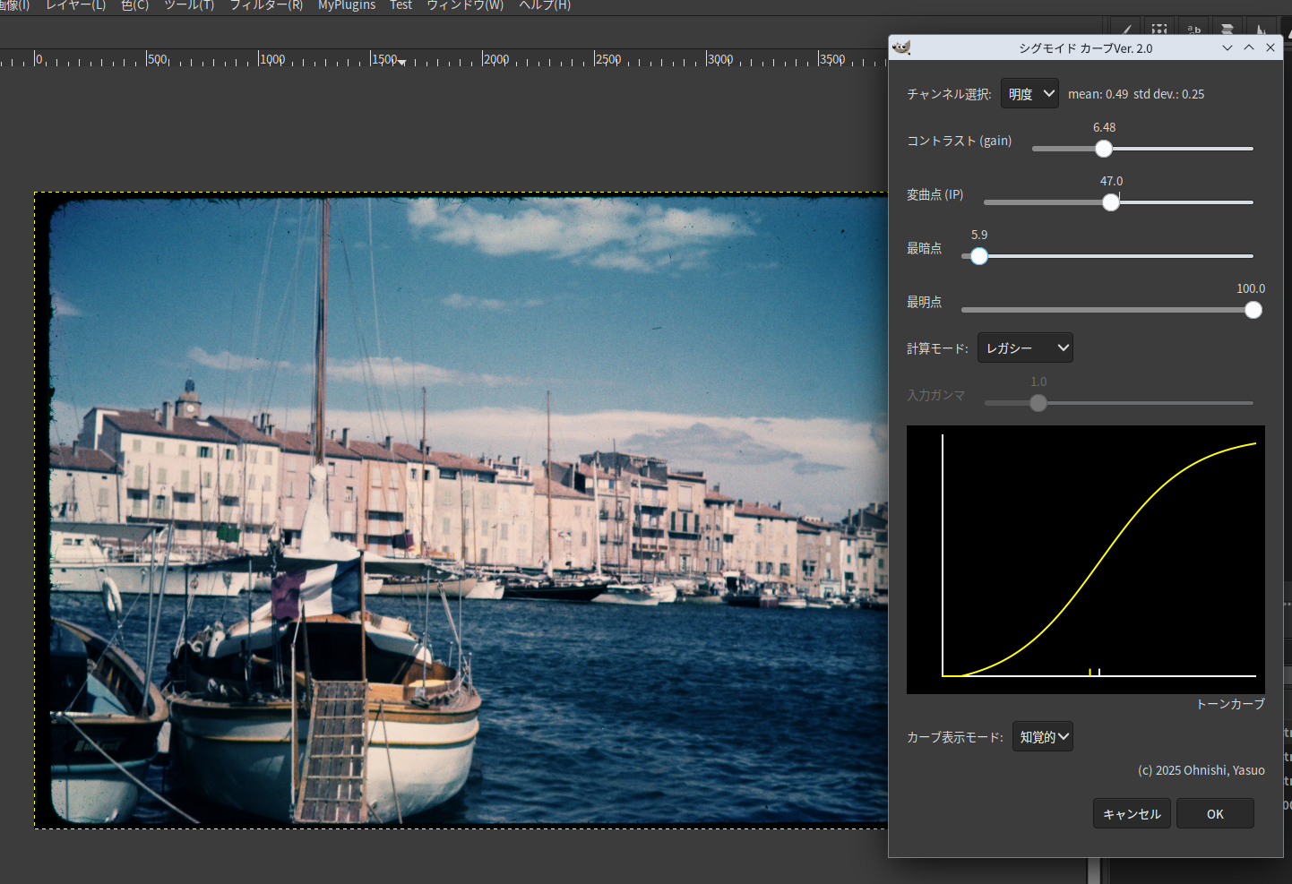Confirm the curve with the OK button
Image resolution: width=1292 pixels, height=884 pixels.
(x=1215, y=814)
